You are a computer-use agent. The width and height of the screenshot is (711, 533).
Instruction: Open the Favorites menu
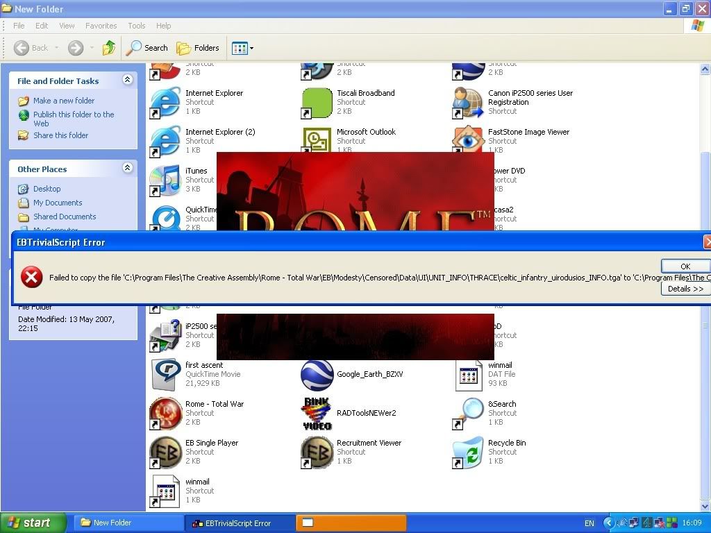(x=101, y=26)
